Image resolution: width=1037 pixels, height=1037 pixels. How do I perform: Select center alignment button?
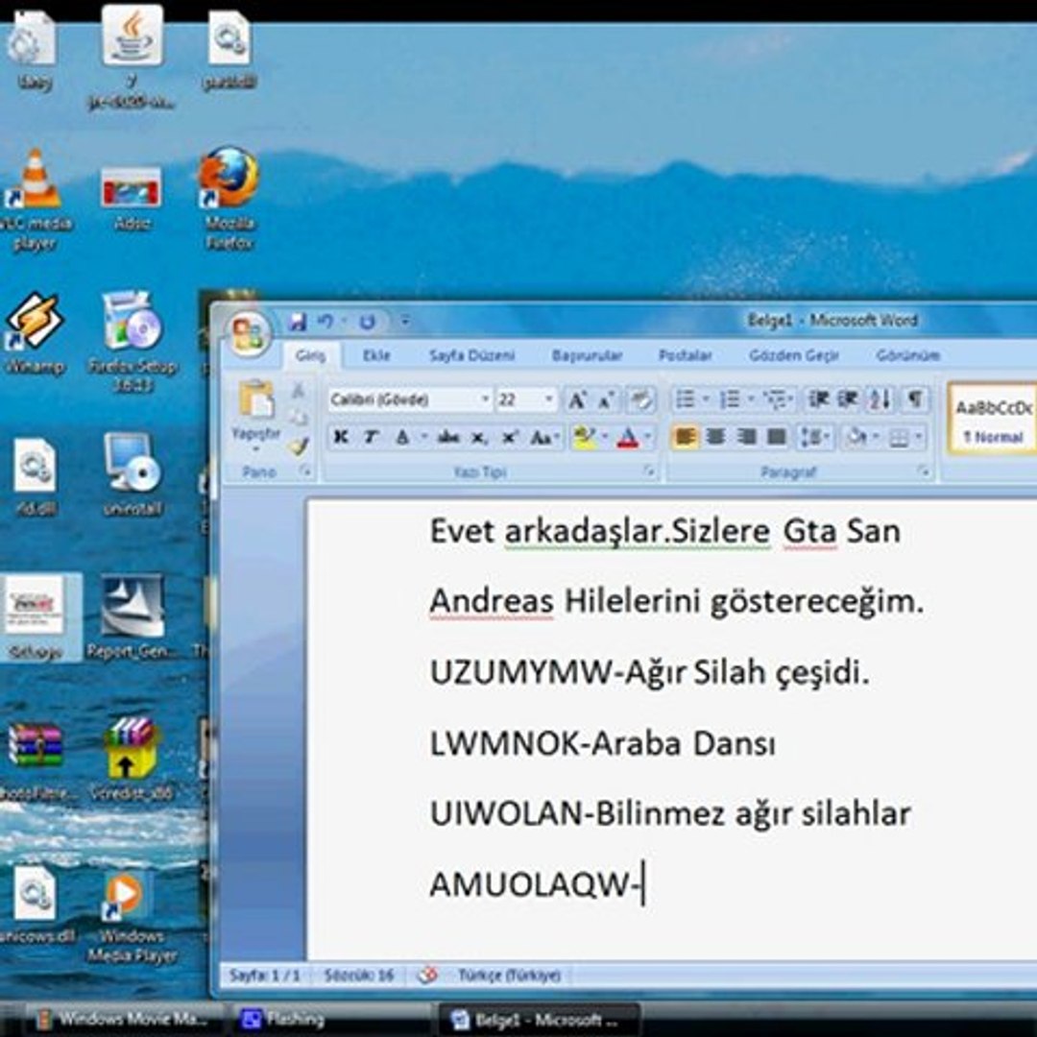pyautogui.click(x=716, y=437)
